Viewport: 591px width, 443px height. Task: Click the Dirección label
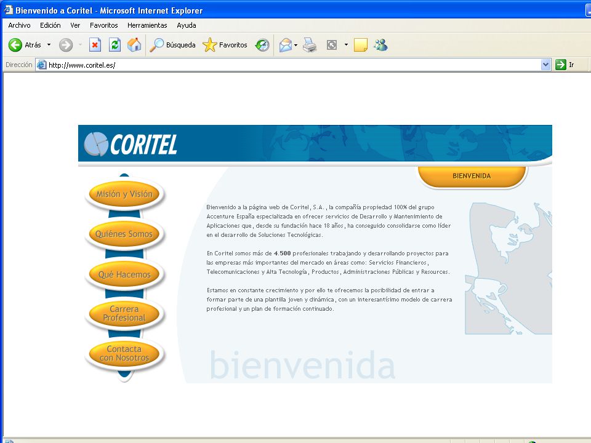point(19,65)
